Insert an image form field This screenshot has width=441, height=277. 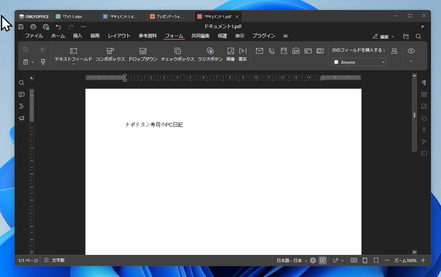pyautogui.click(x=231, y=54)
